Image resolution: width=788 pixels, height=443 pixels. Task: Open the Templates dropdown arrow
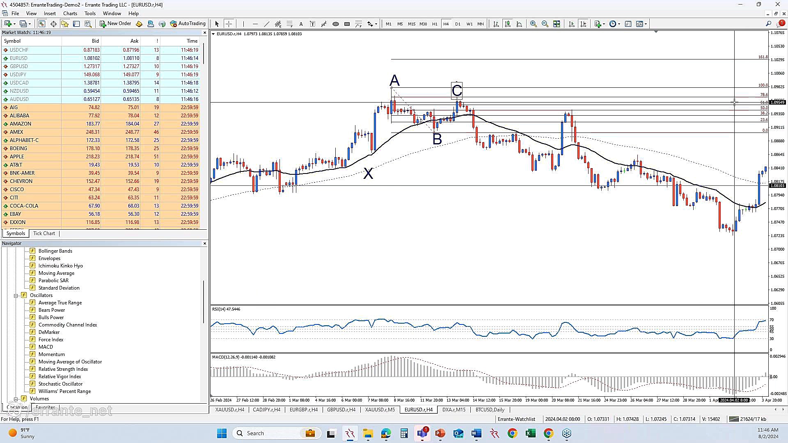tap(646, 24)
